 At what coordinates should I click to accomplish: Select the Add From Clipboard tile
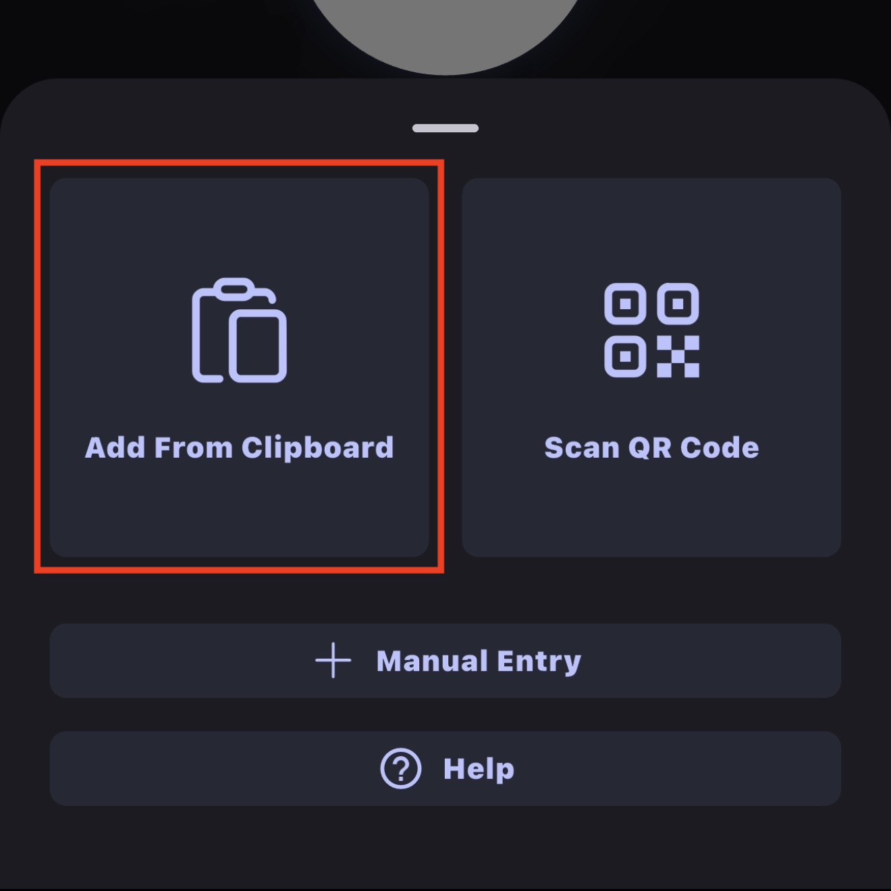[240, 367]
